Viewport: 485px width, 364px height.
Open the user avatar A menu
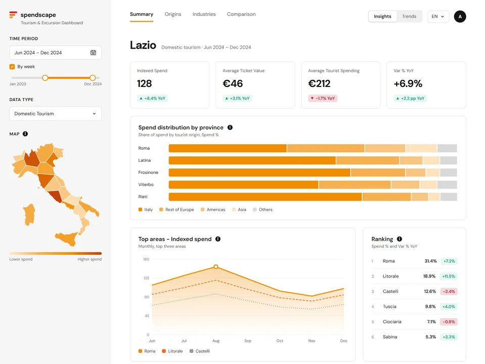tap(460, 16)
